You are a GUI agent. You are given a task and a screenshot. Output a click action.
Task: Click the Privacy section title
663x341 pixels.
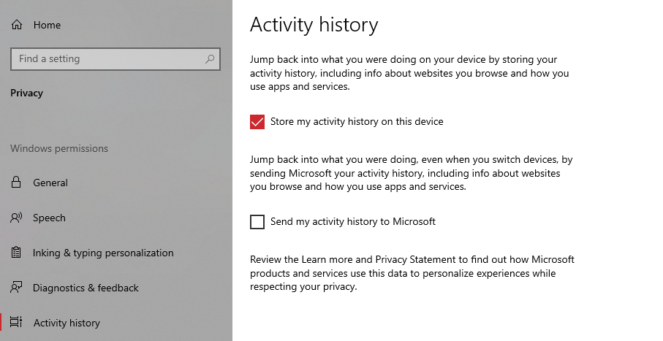tap(26, 93)
